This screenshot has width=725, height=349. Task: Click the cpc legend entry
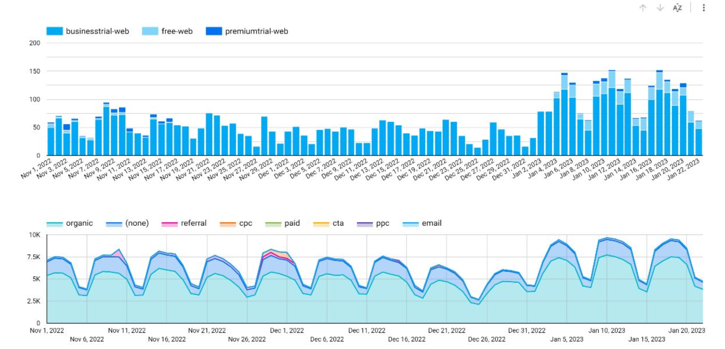(x=236, y=223)
